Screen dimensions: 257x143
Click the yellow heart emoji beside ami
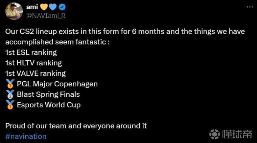pos(43,7)
